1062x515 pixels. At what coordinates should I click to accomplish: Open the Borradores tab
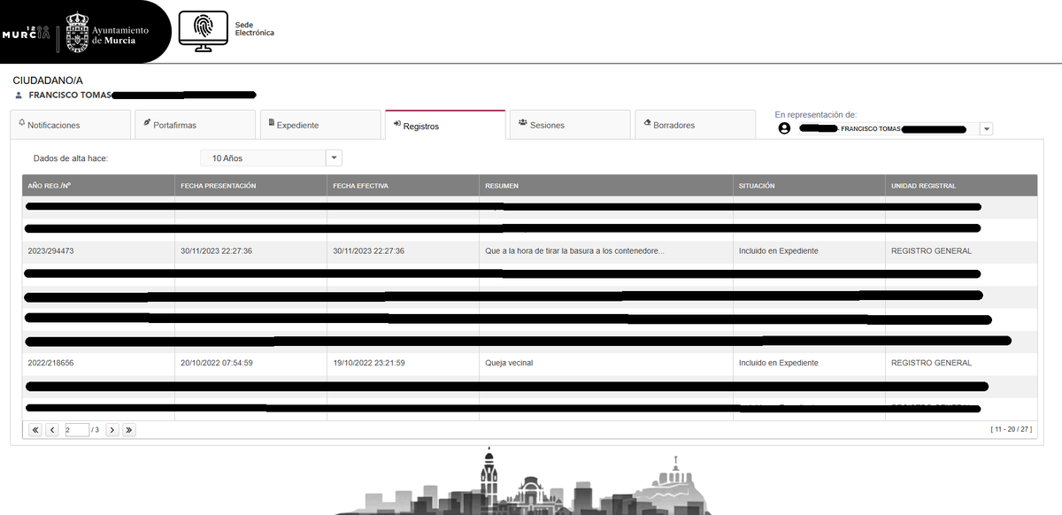[695, 125]
